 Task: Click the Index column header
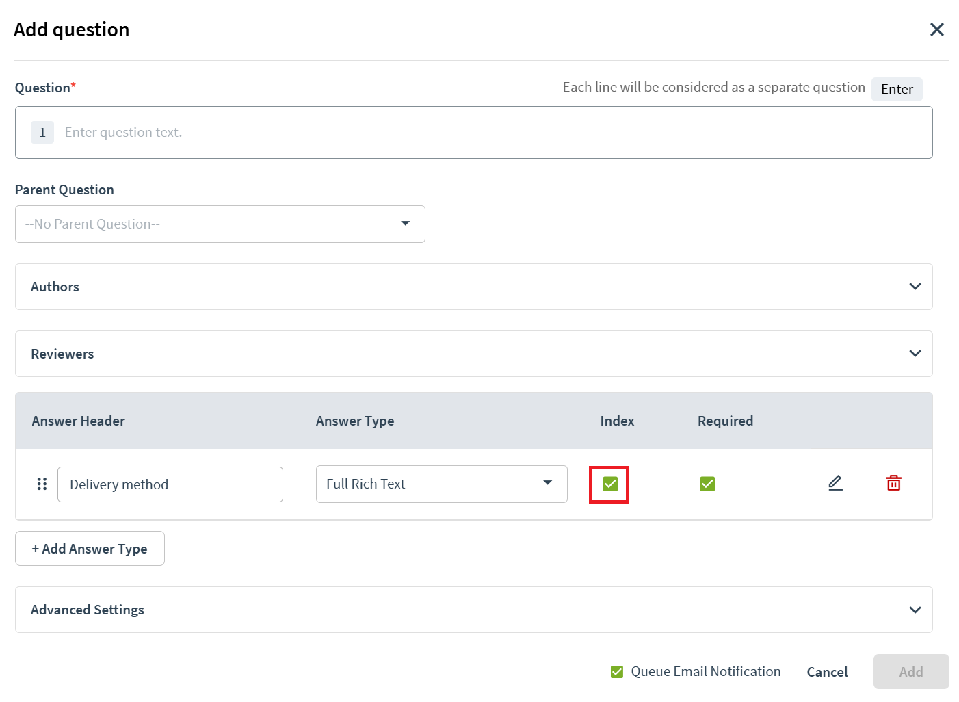(616, 421)
